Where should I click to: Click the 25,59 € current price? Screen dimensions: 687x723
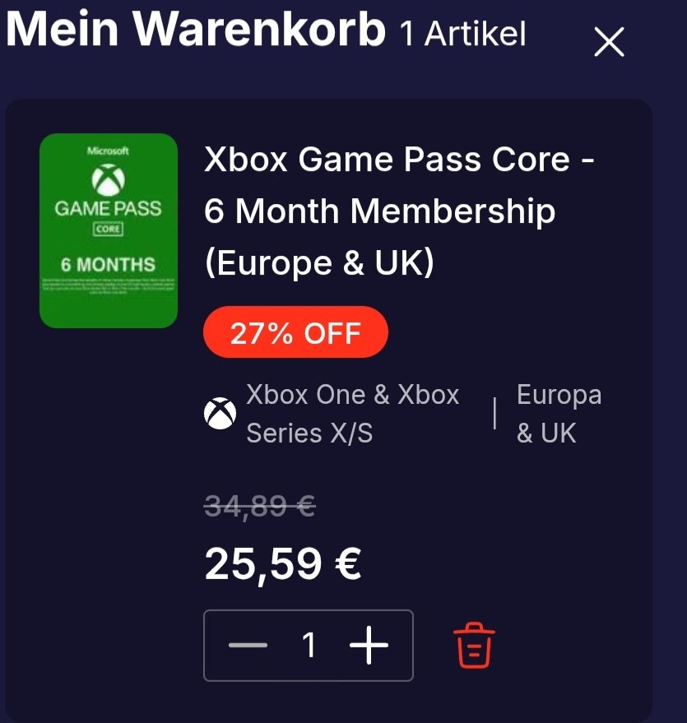[x=283, y=564]
